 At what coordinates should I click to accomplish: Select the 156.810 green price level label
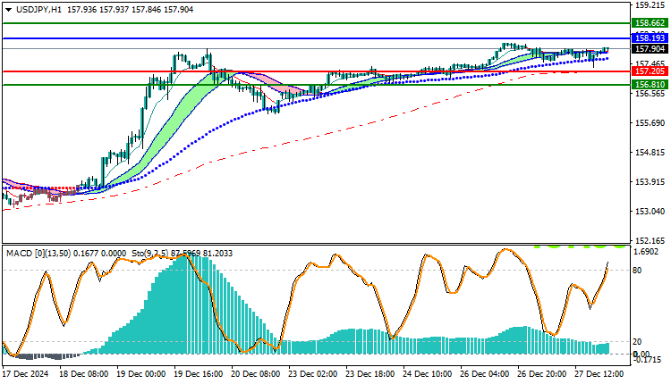point(650,85)
